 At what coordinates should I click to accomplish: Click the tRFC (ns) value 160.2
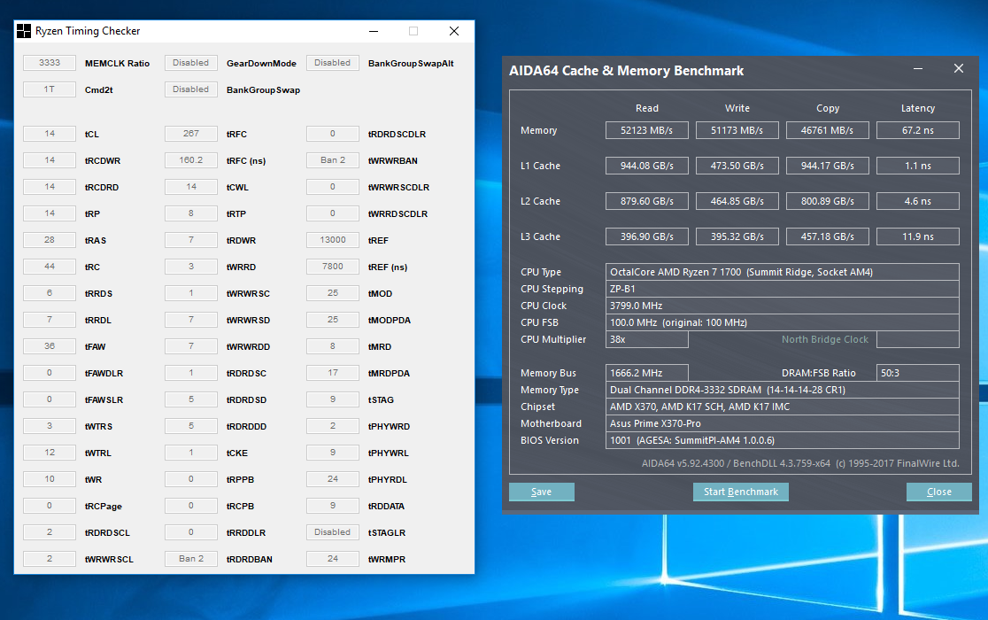coord(191,160)
